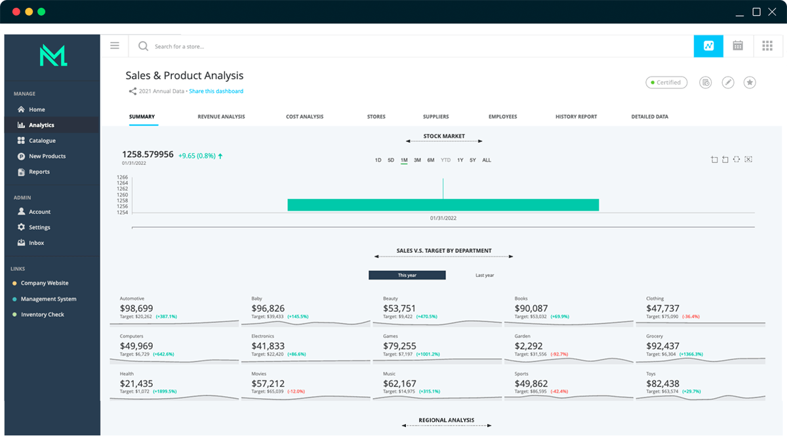Switch to the Suppliers tab
This screenshot has height=442, width=787.
coord(435,117)
